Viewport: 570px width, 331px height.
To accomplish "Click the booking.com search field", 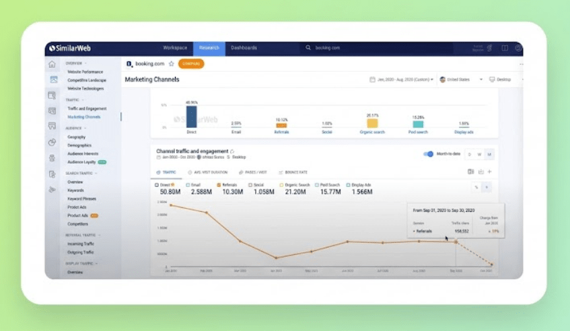I will click(376, 48).
